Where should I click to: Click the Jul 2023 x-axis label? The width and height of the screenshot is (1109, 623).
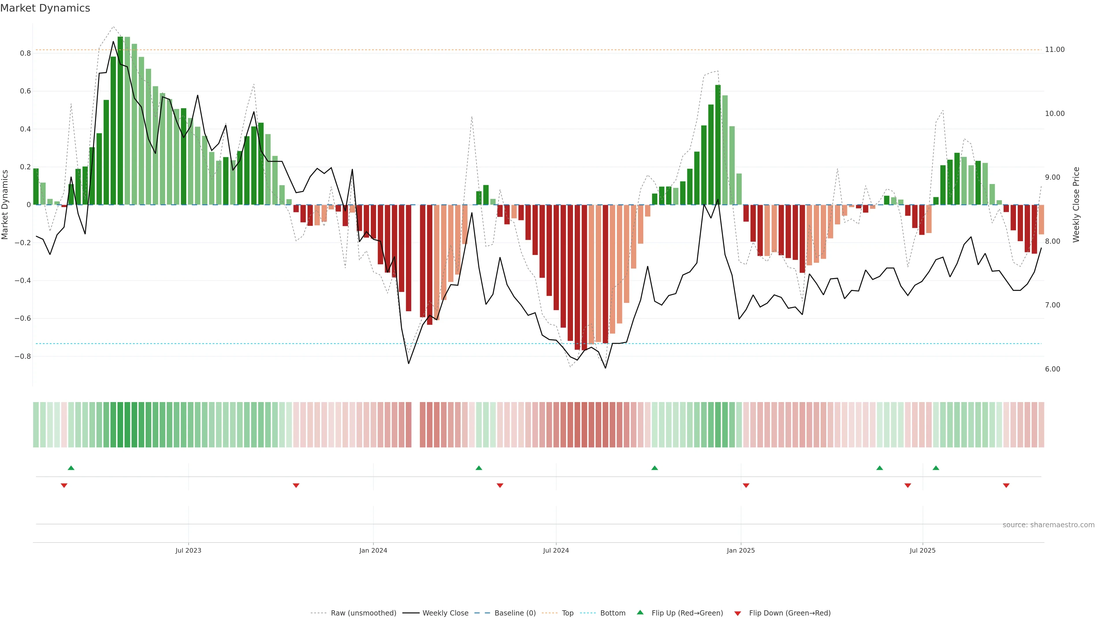[x=188, y=550]
